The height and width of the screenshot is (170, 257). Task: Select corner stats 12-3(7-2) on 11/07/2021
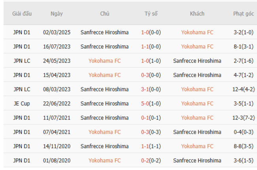[x=243, y=118]
